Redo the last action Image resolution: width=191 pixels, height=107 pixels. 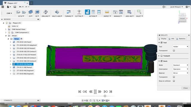tap(26, 7)
